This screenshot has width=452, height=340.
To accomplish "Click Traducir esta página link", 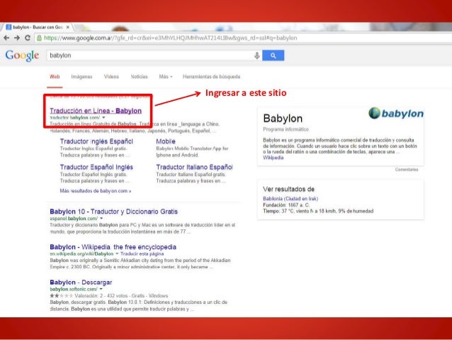I will (142, 254).
